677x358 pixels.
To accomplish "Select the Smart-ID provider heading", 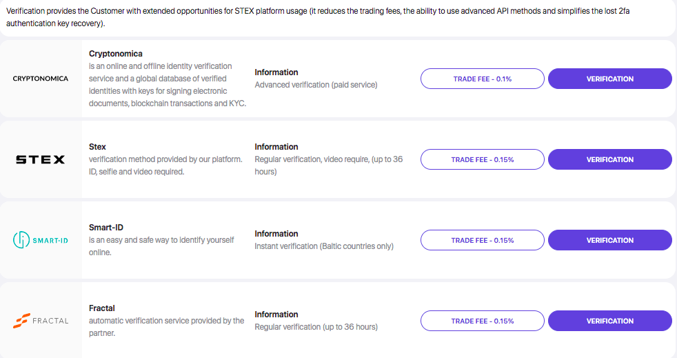I will [x=105, y=227].
